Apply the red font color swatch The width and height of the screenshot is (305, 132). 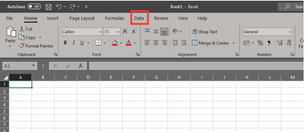click(x=128, y=43)
